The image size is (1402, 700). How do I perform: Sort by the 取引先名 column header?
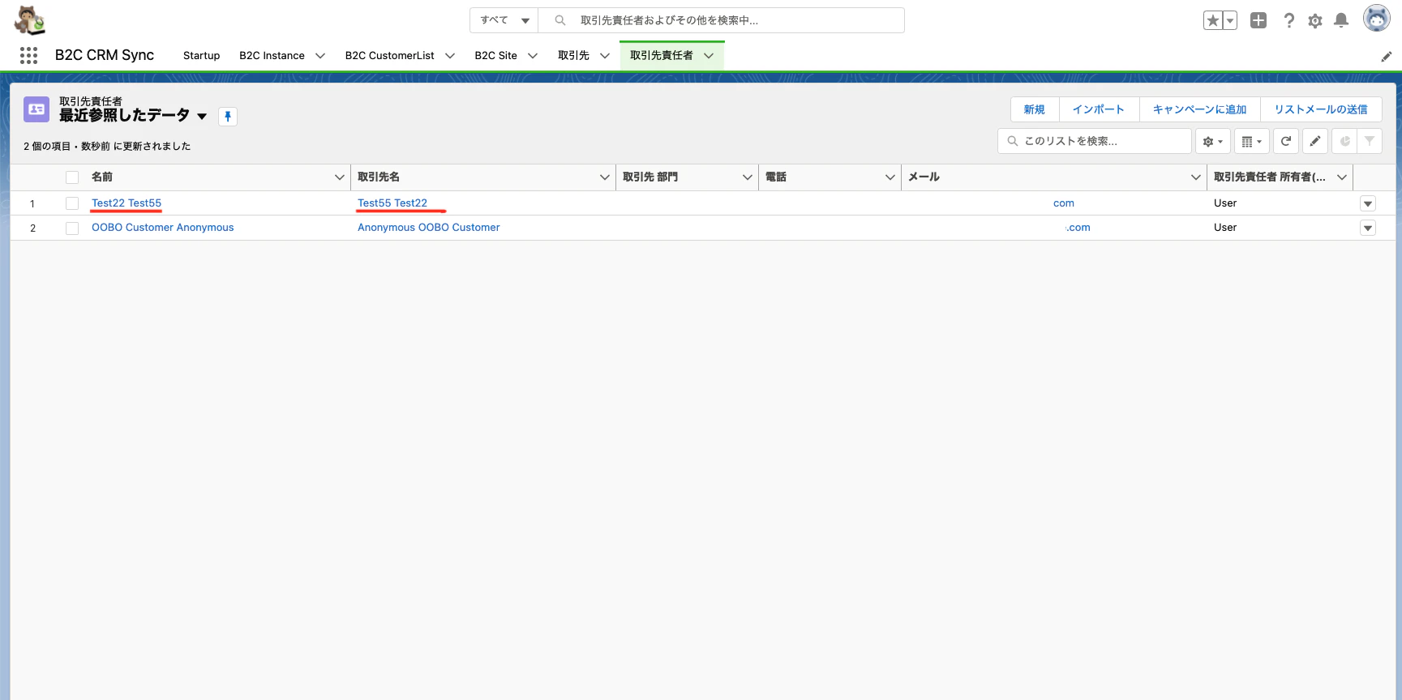379,177
